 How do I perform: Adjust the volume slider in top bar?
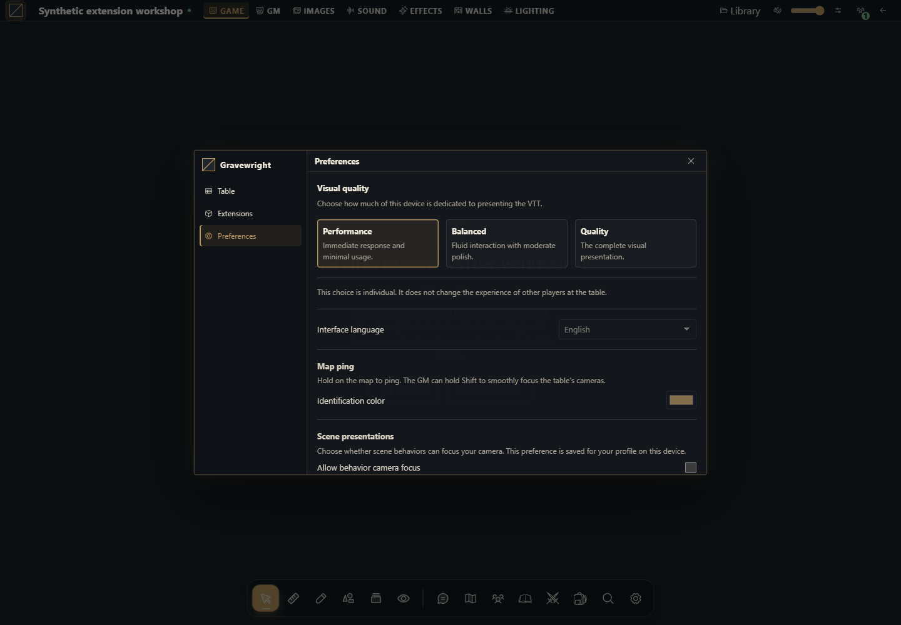click(x=808, y=11)
